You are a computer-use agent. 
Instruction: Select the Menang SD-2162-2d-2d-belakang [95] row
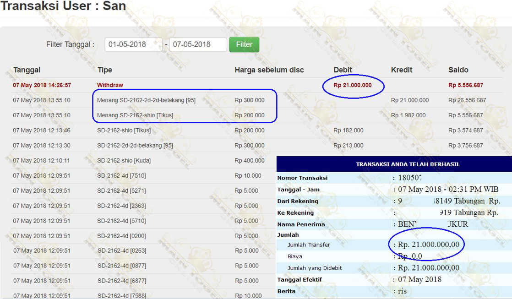pos(146,100)
